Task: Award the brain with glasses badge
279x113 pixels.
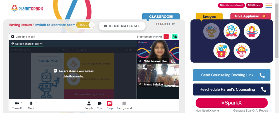Action: coord(242,51)
